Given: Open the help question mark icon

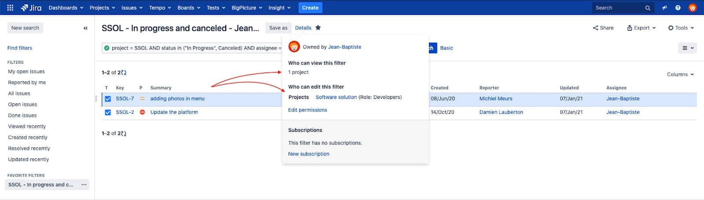Looking at the screenshot, I should click(x=678, y=7).
